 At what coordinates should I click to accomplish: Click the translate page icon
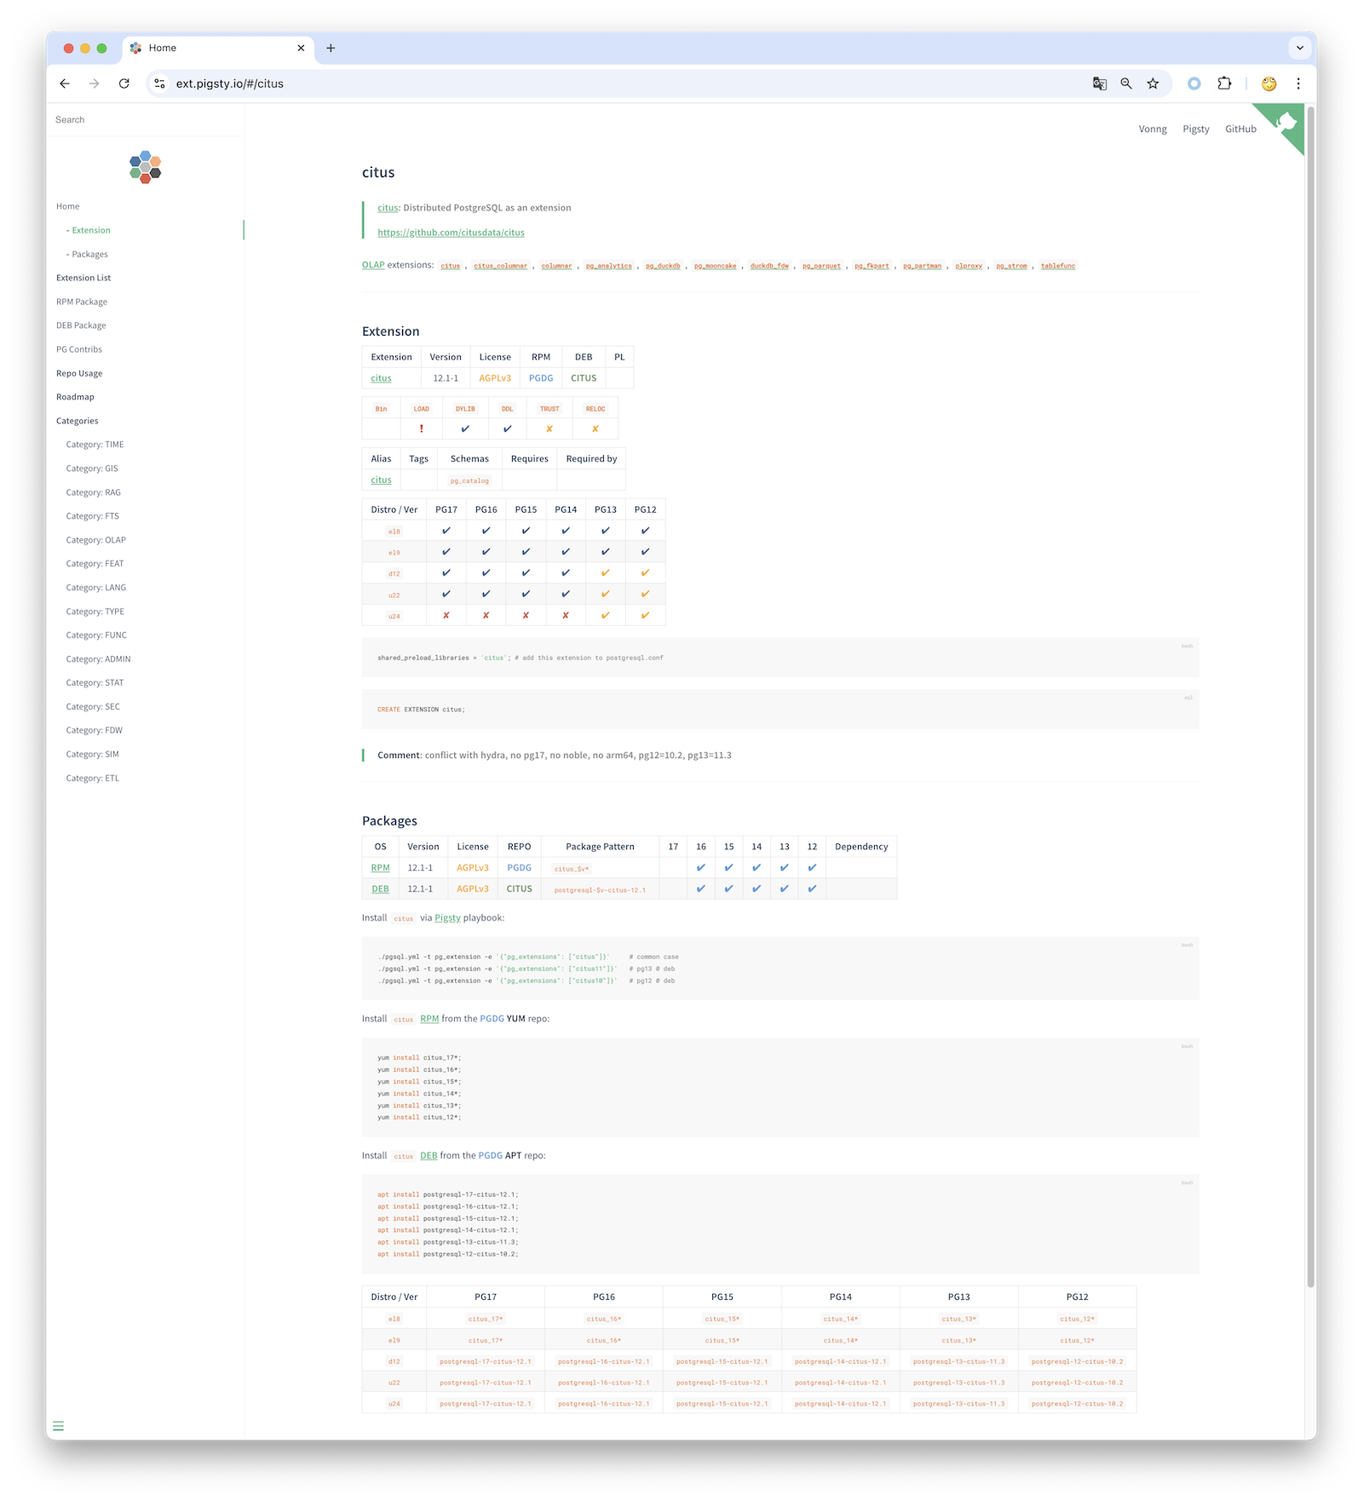coord(1100,83)
